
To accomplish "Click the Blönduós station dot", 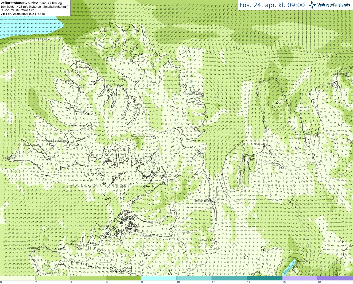I will click(x=264, y=146).
